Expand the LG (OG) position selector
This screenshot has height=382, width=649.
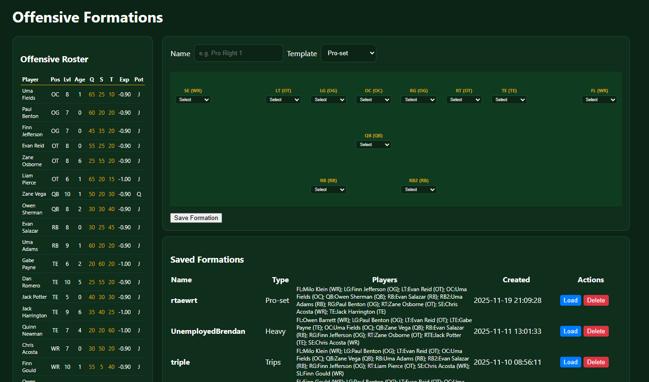click(x=328, y=100)
